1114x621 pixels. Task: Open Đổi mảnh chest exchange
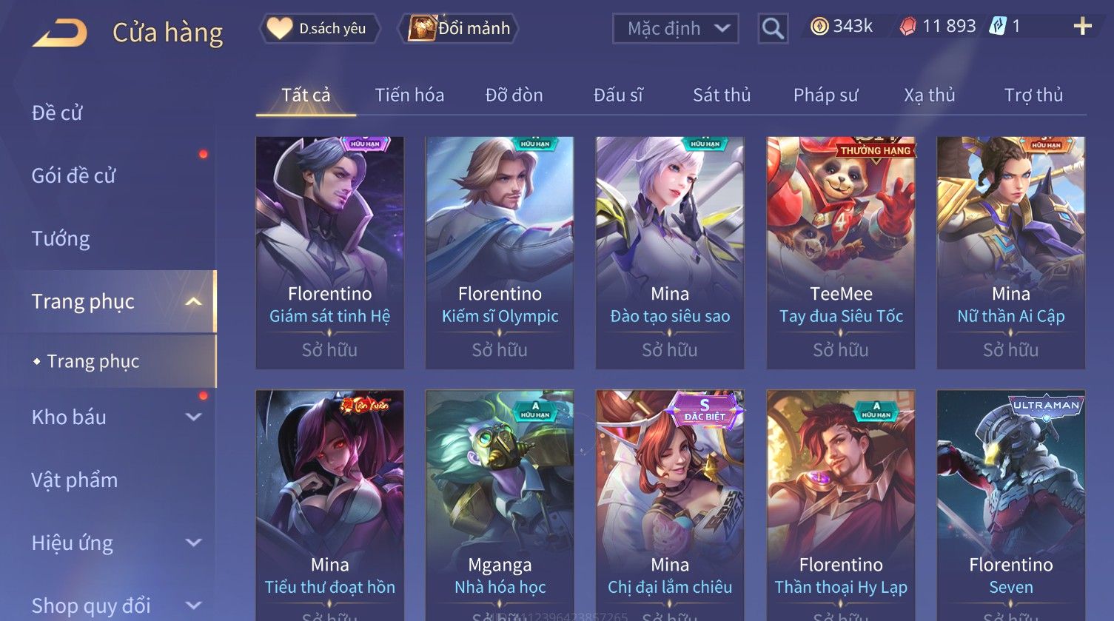pos(458,29)
